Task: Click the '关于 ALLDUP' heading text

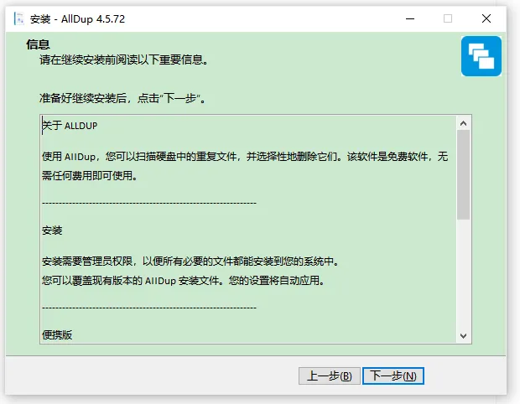Action: pyautogui.click(x=70, y=126)
